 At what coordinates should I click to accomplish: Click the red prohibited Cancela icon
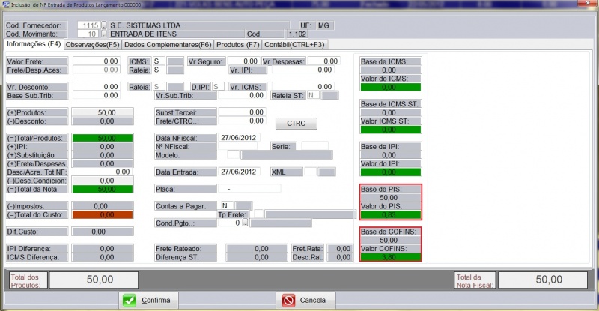[288, 300]
